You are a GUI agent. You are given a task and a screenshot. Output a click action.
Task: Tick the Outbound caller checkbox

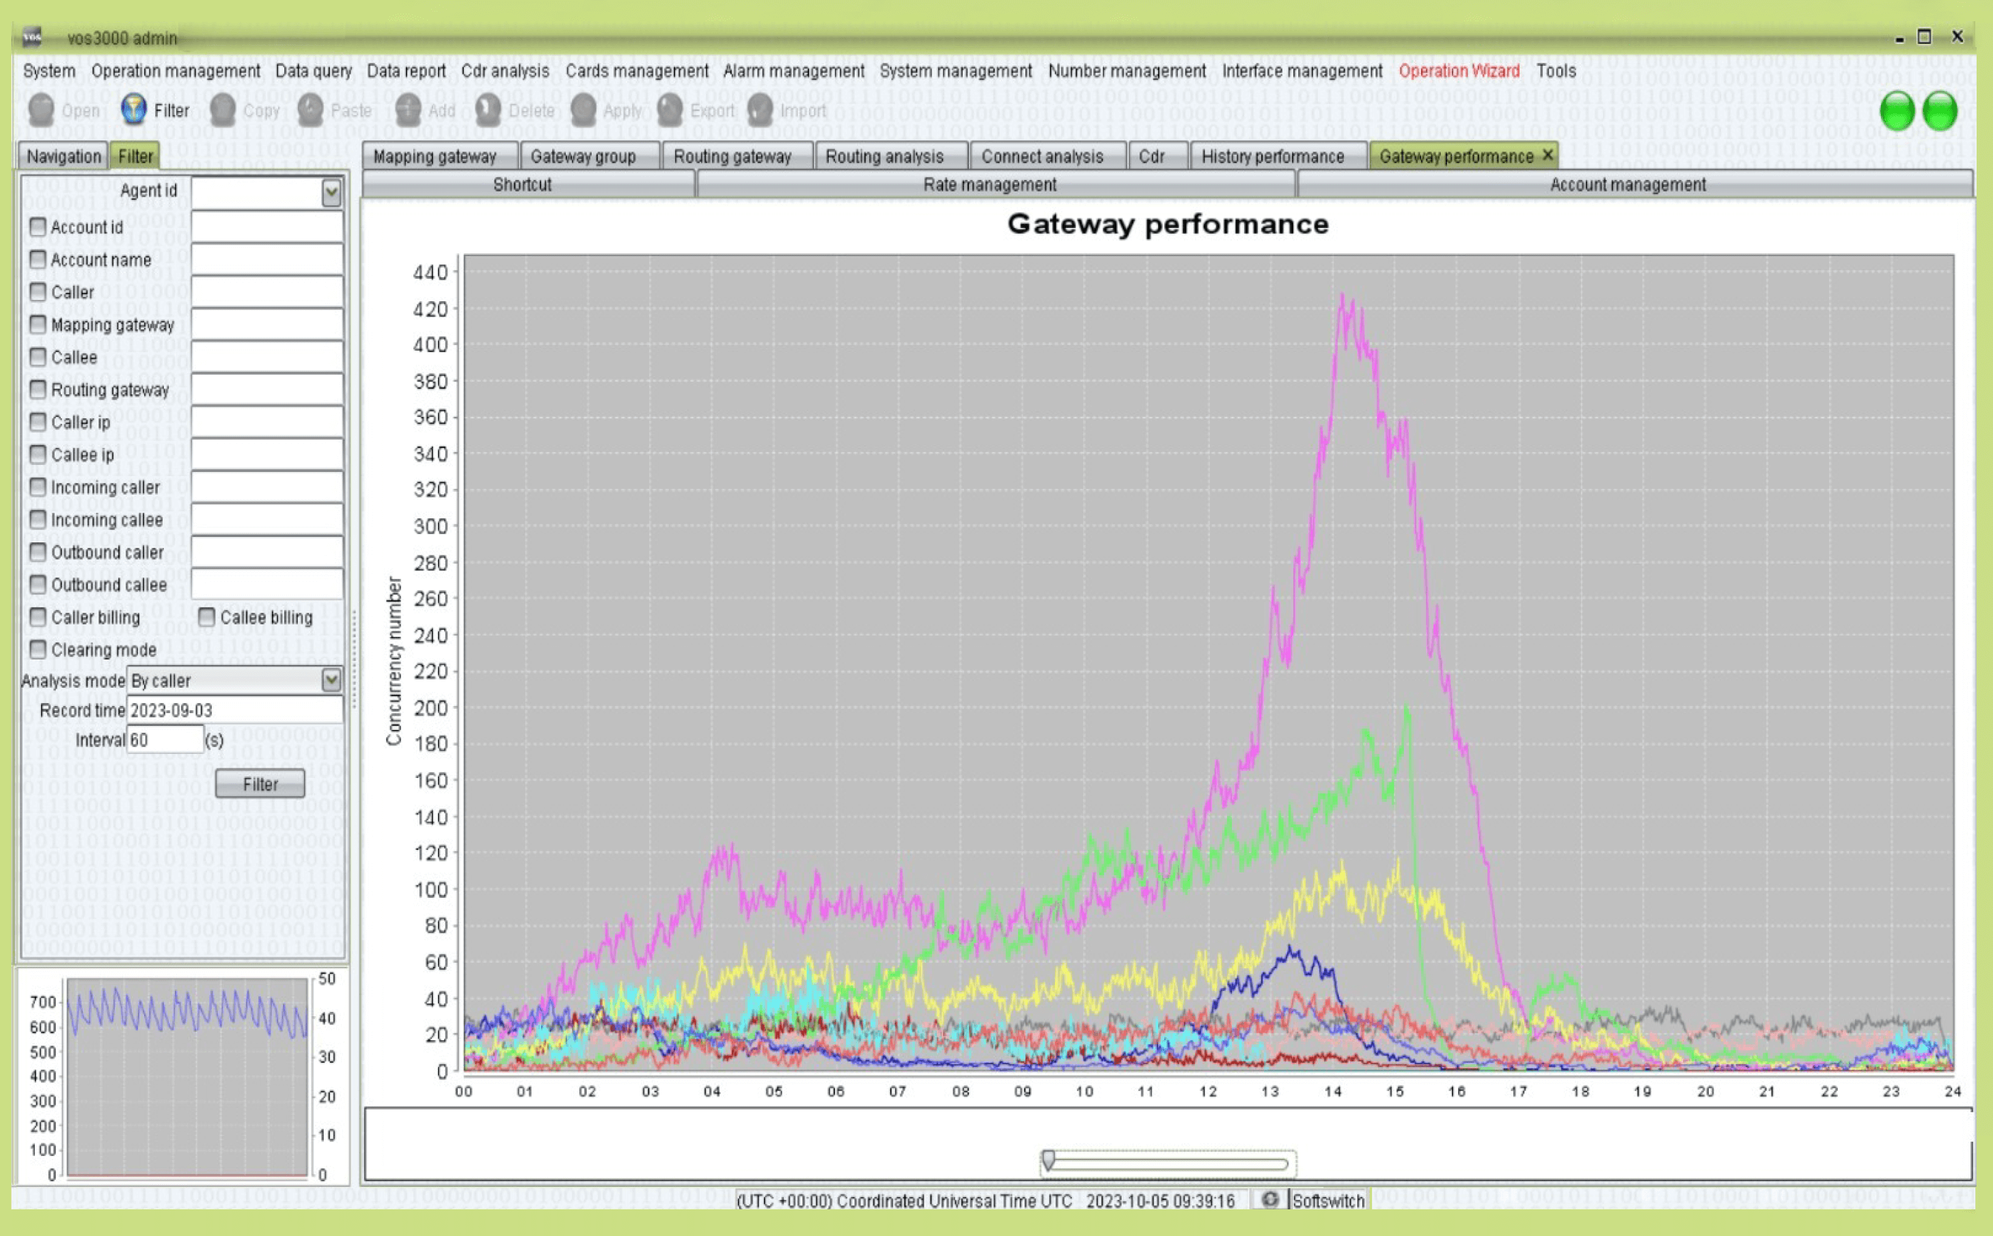pos(38,552)
